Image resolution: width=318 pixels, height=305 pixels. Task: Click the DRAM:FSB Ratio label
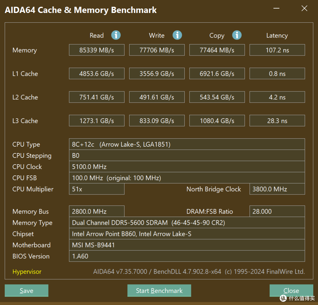tap(210, 212)
